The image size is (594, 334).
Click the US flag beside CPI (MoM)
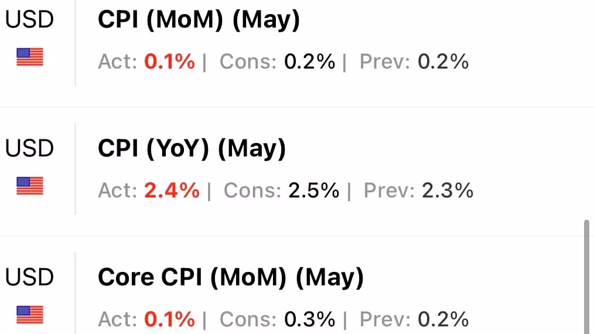(x=30, y=57)
